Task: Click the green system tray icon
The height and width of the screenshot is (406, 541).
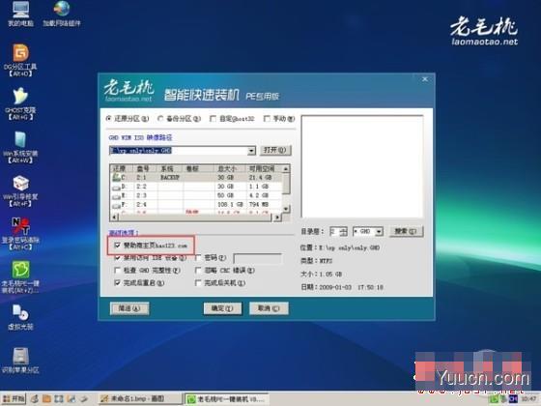Action: coord(495,399)
